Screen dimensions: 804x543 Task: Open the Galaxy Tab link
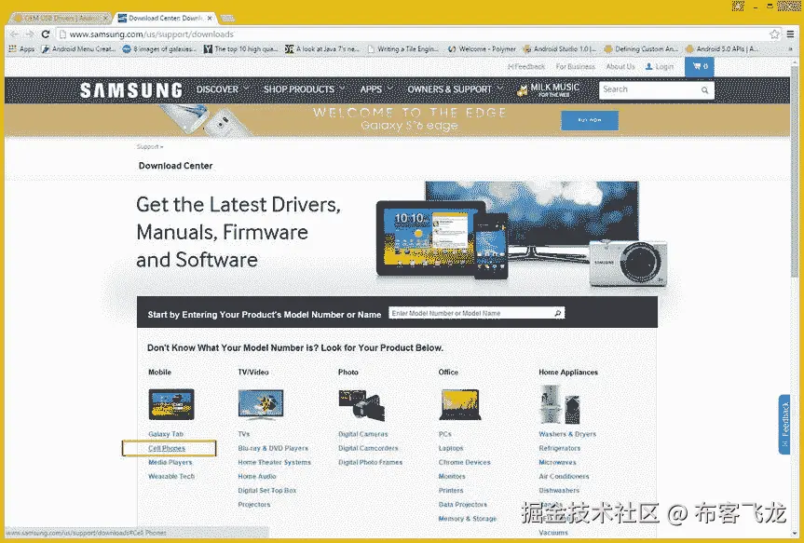coord(166,434)
